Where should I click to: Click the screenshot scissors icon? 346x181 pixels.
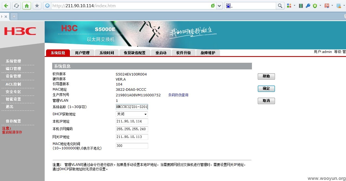pos(339,6)
